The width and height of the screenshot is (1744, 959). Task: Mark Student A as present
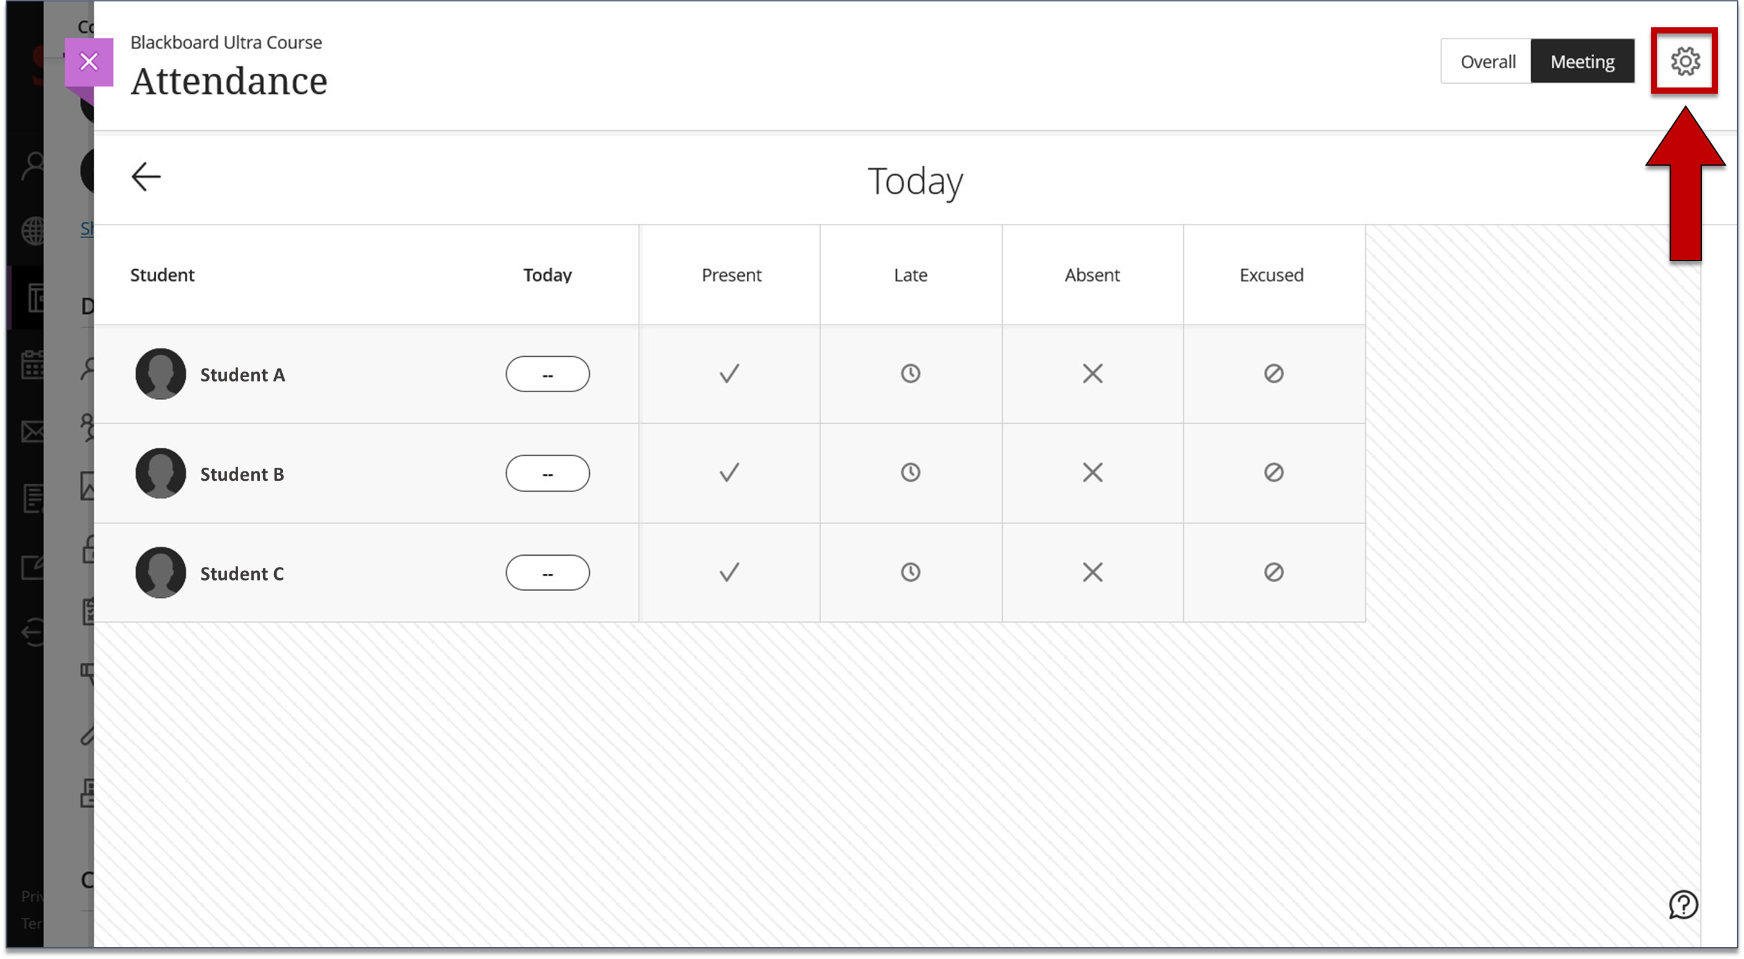pos(729,374)
